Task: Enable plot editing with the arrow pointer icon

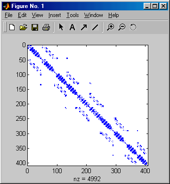Action: point(61,27)
